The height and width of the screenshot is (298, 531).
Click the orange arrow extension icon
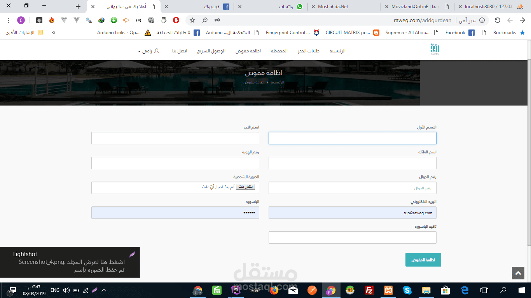(x=126, y=20)
